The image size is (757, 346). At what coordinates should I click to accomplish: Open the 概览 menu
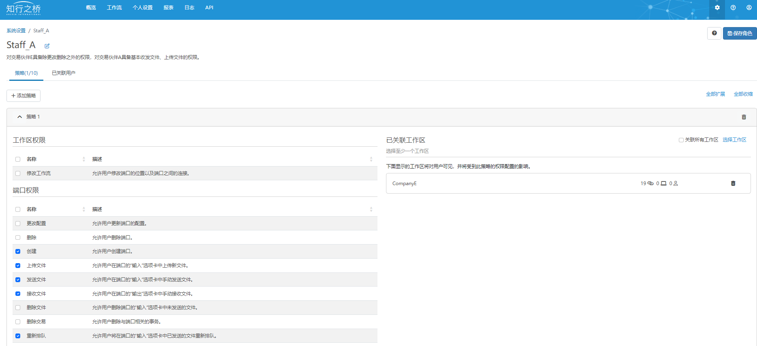click(x=91, y=8)
